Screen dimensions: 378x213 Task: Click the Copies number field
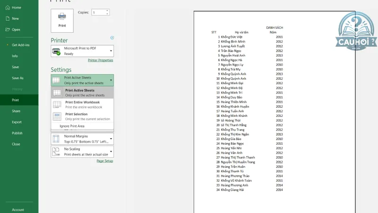coord(98,12)
